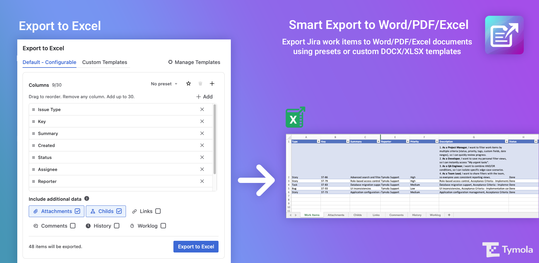
Task: Remove the Status column from the export list
Action: (x=202, y=157)
